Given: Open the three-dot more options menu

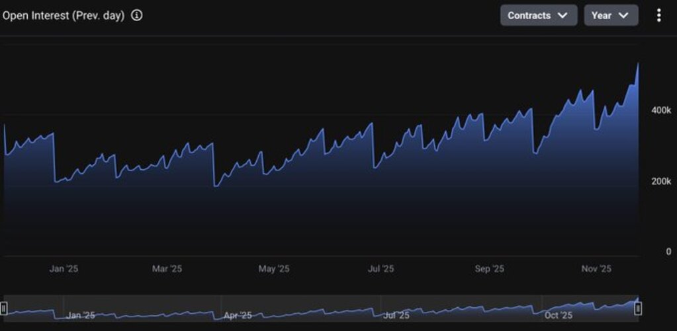Looking at the screenshot, I should (658, 15).
